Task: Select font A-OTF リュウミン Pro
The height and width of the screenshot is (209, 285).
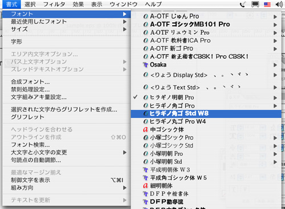Action: click(x=206, y=32)
